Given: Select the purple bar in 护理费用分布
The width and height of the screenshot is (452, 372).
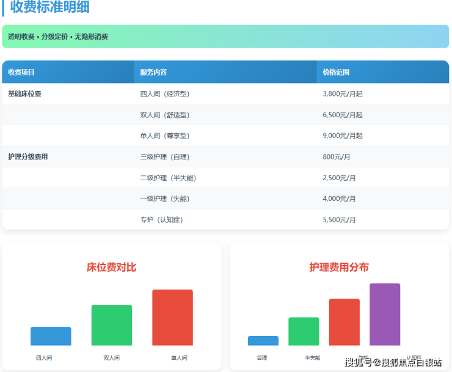Looking at the screenshot, I should (x=385, y=315).
